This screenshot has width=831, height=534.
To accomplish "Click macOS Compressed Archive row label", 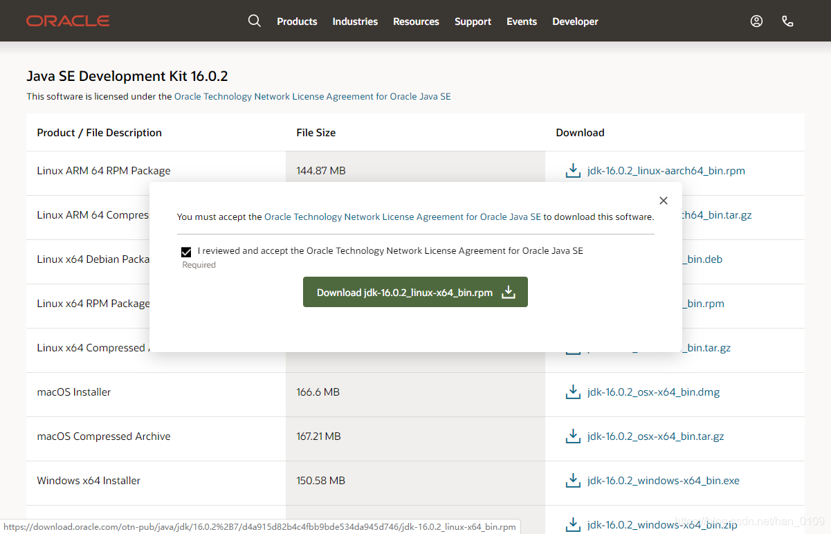I will 104,436.
